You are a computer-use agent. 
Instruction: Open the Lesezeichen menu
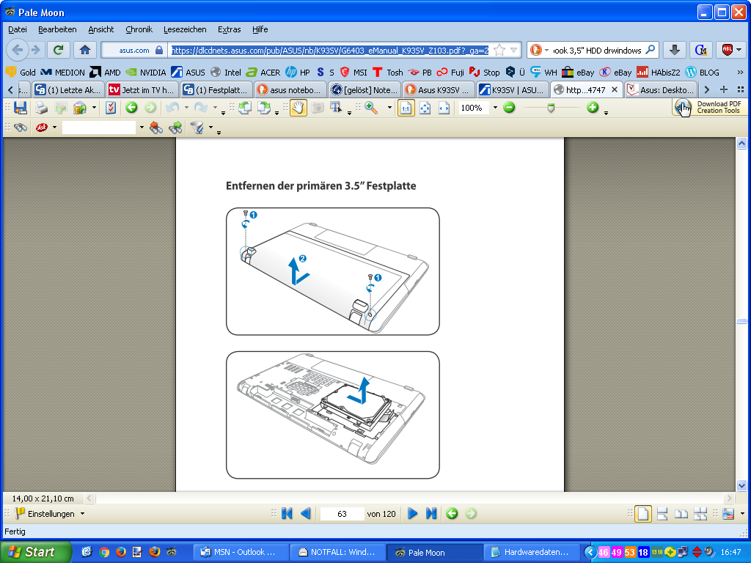click(x=185, y=29)
